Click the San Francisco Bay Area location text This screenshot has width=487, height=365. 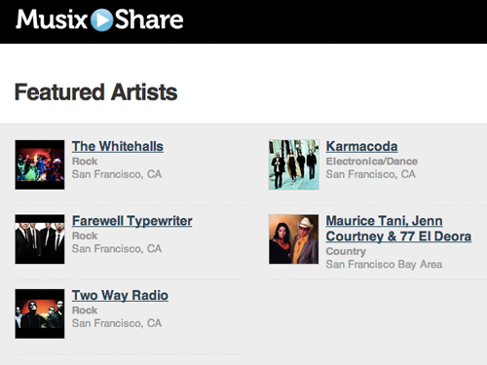(x=384, y=265)
